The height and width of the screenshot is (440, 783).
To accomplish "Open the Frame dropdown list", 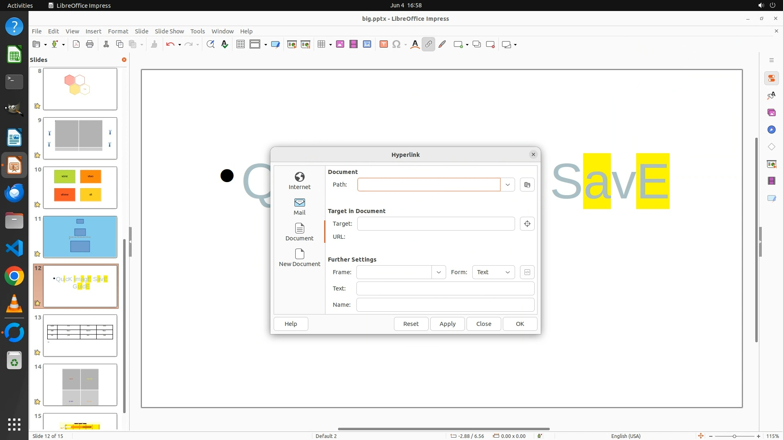I will 438,272.
